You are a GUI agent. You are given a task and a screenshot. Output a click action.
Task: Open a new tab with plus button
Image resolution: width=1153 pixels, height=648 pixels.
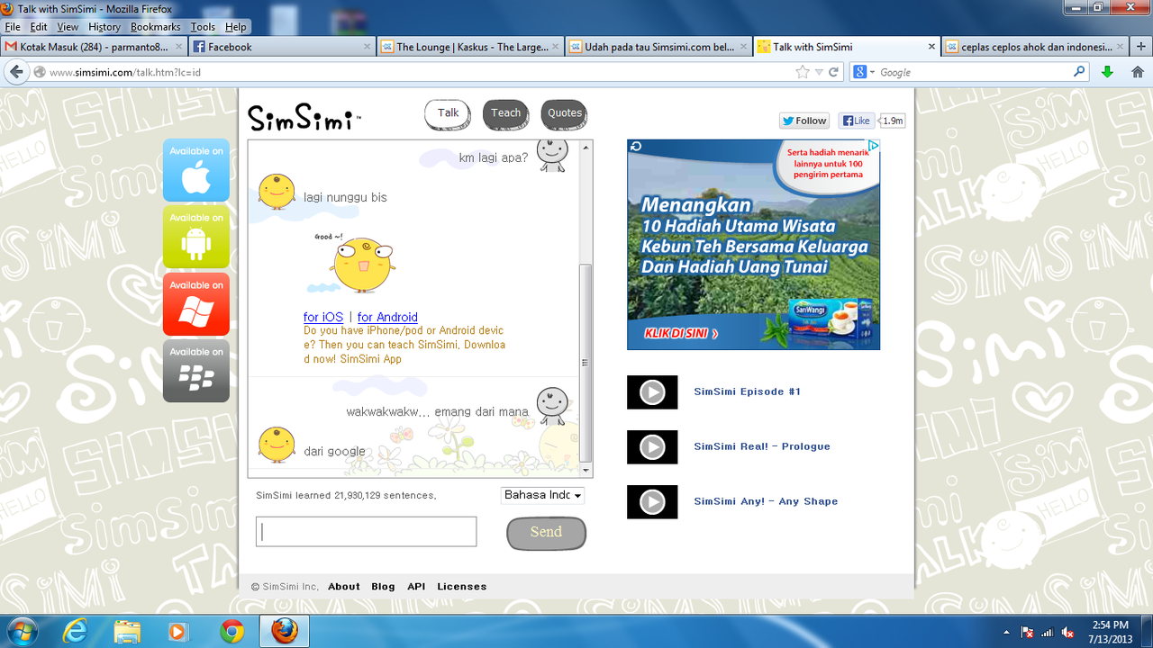pos(1139,47)
